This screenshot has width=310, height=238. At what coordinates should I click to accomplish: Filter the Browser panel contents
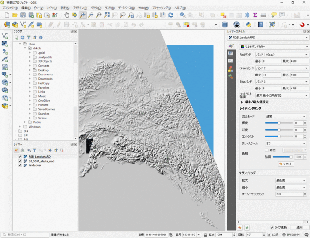click(x=29, y=38)
